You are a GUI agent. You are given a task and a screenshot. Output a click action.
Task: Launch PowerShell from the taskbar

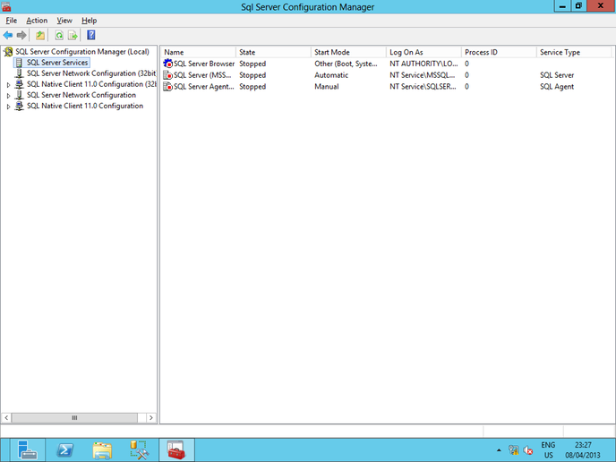(x=64, y=449)
